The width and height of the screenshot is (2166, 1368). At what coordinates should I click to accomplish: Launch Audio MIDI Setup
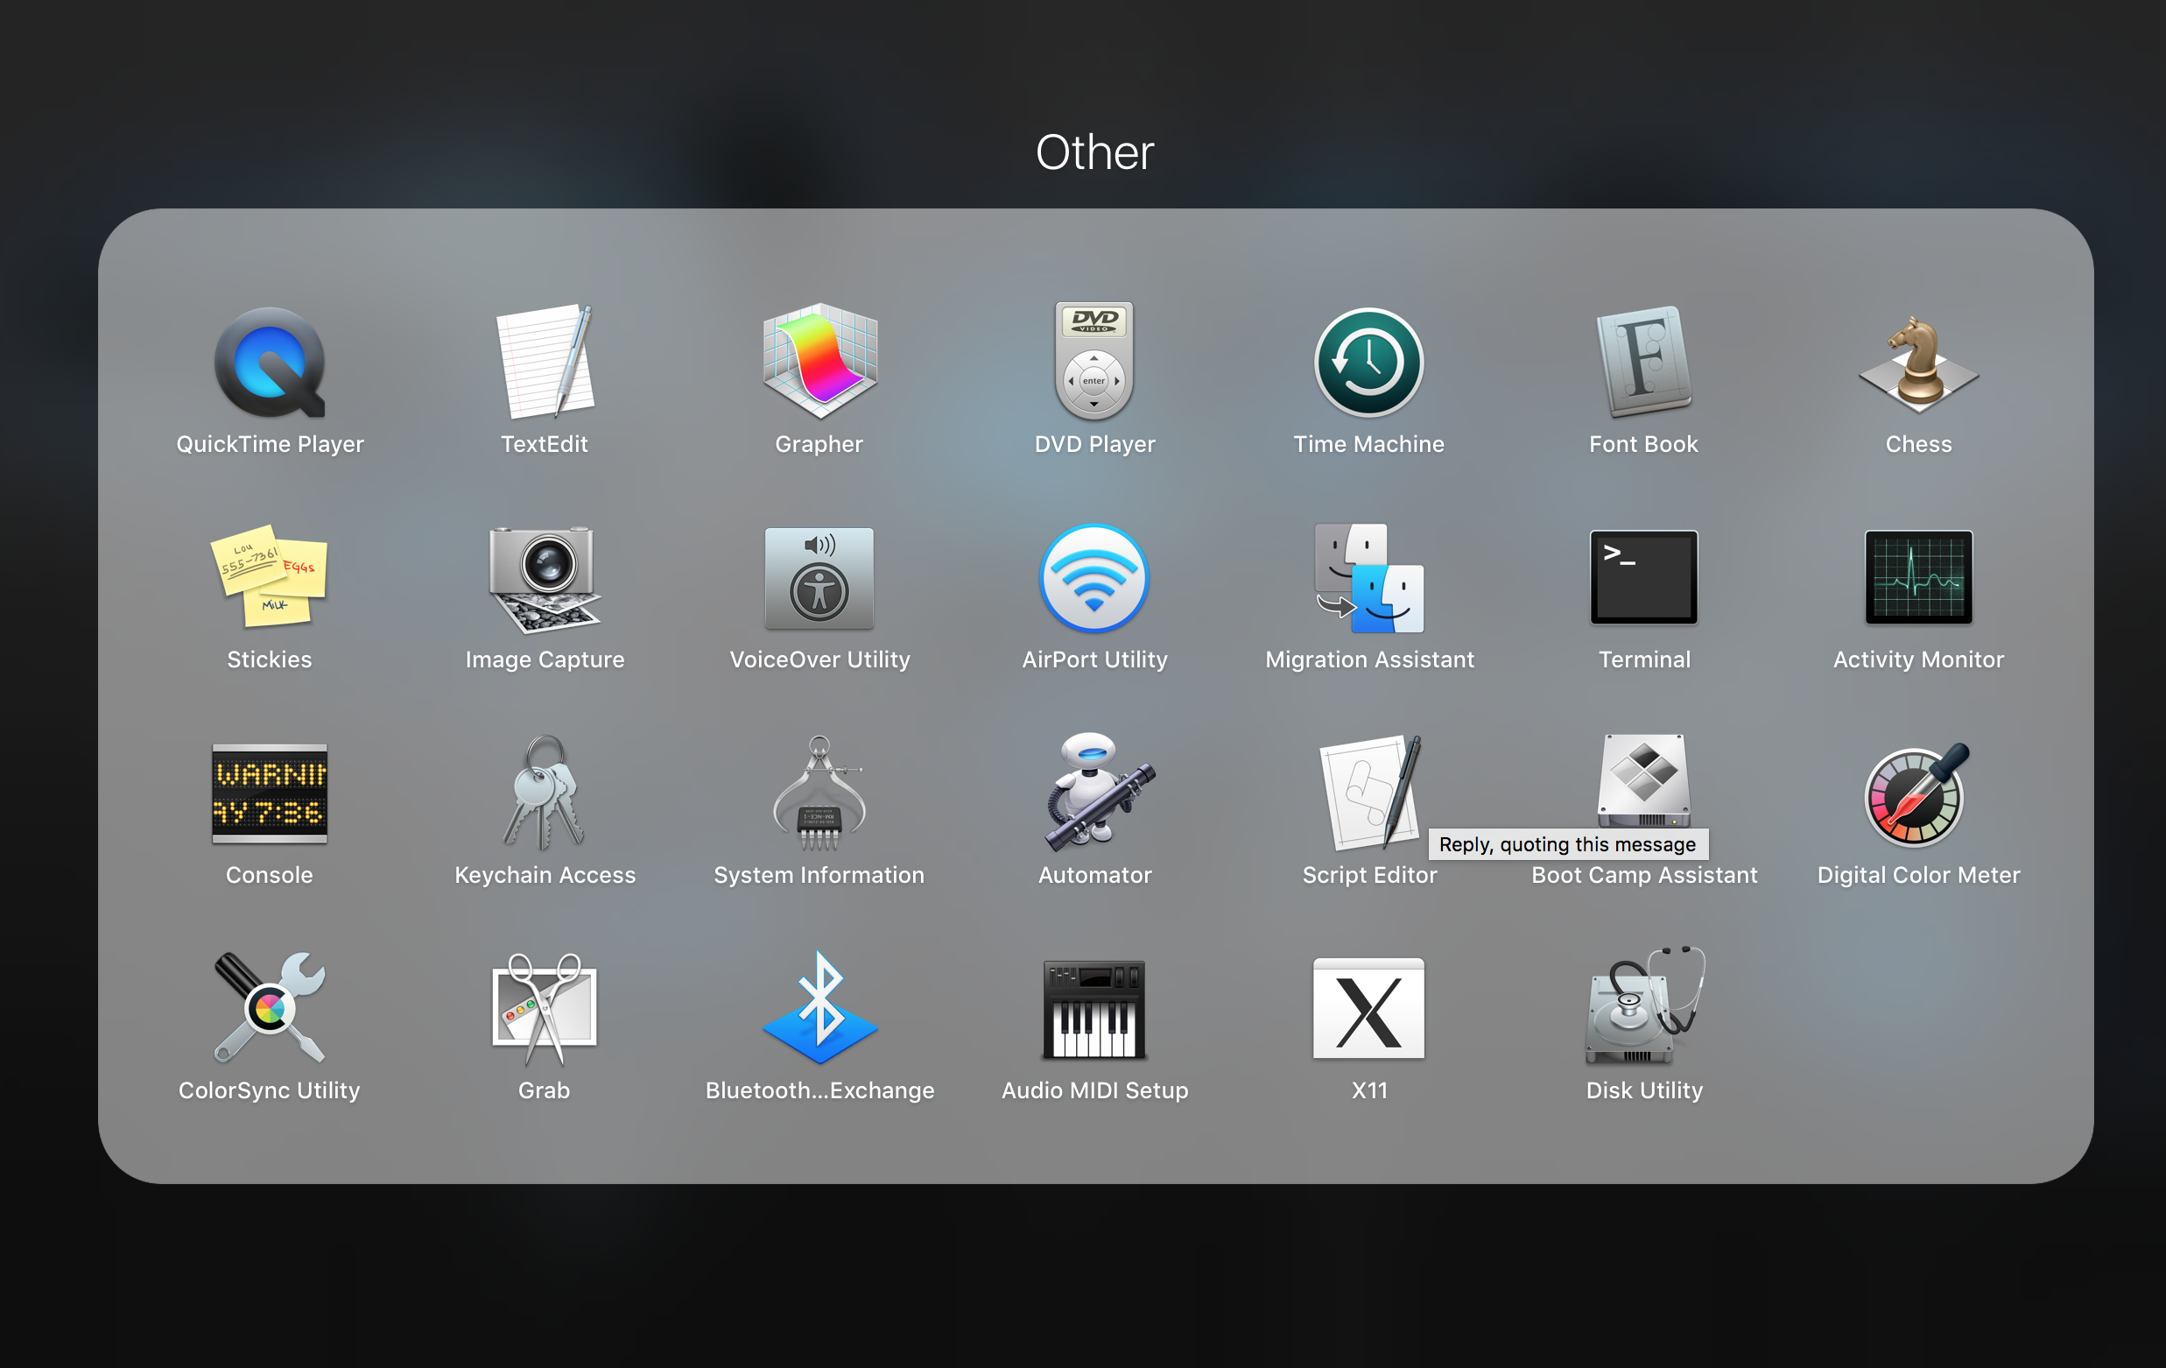pyautogui.click(x=1094, y=1009)
